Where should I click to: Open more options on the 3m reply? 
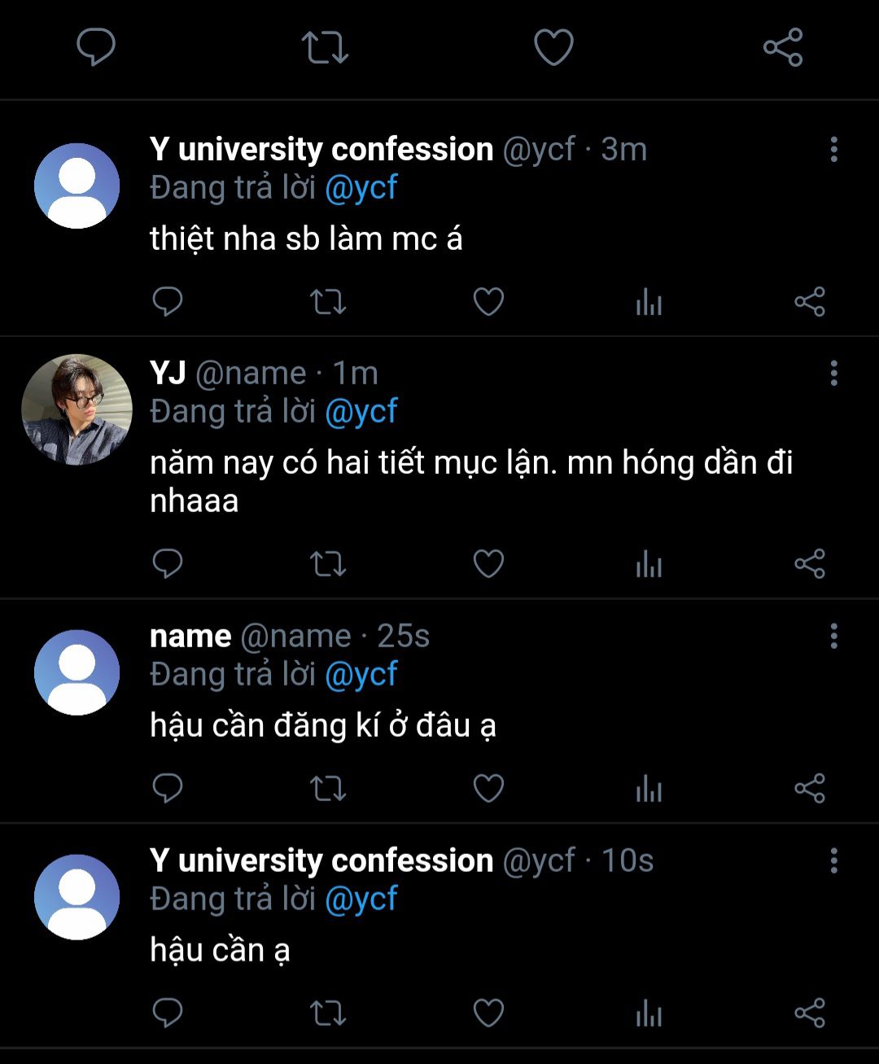tap(833, 150)
